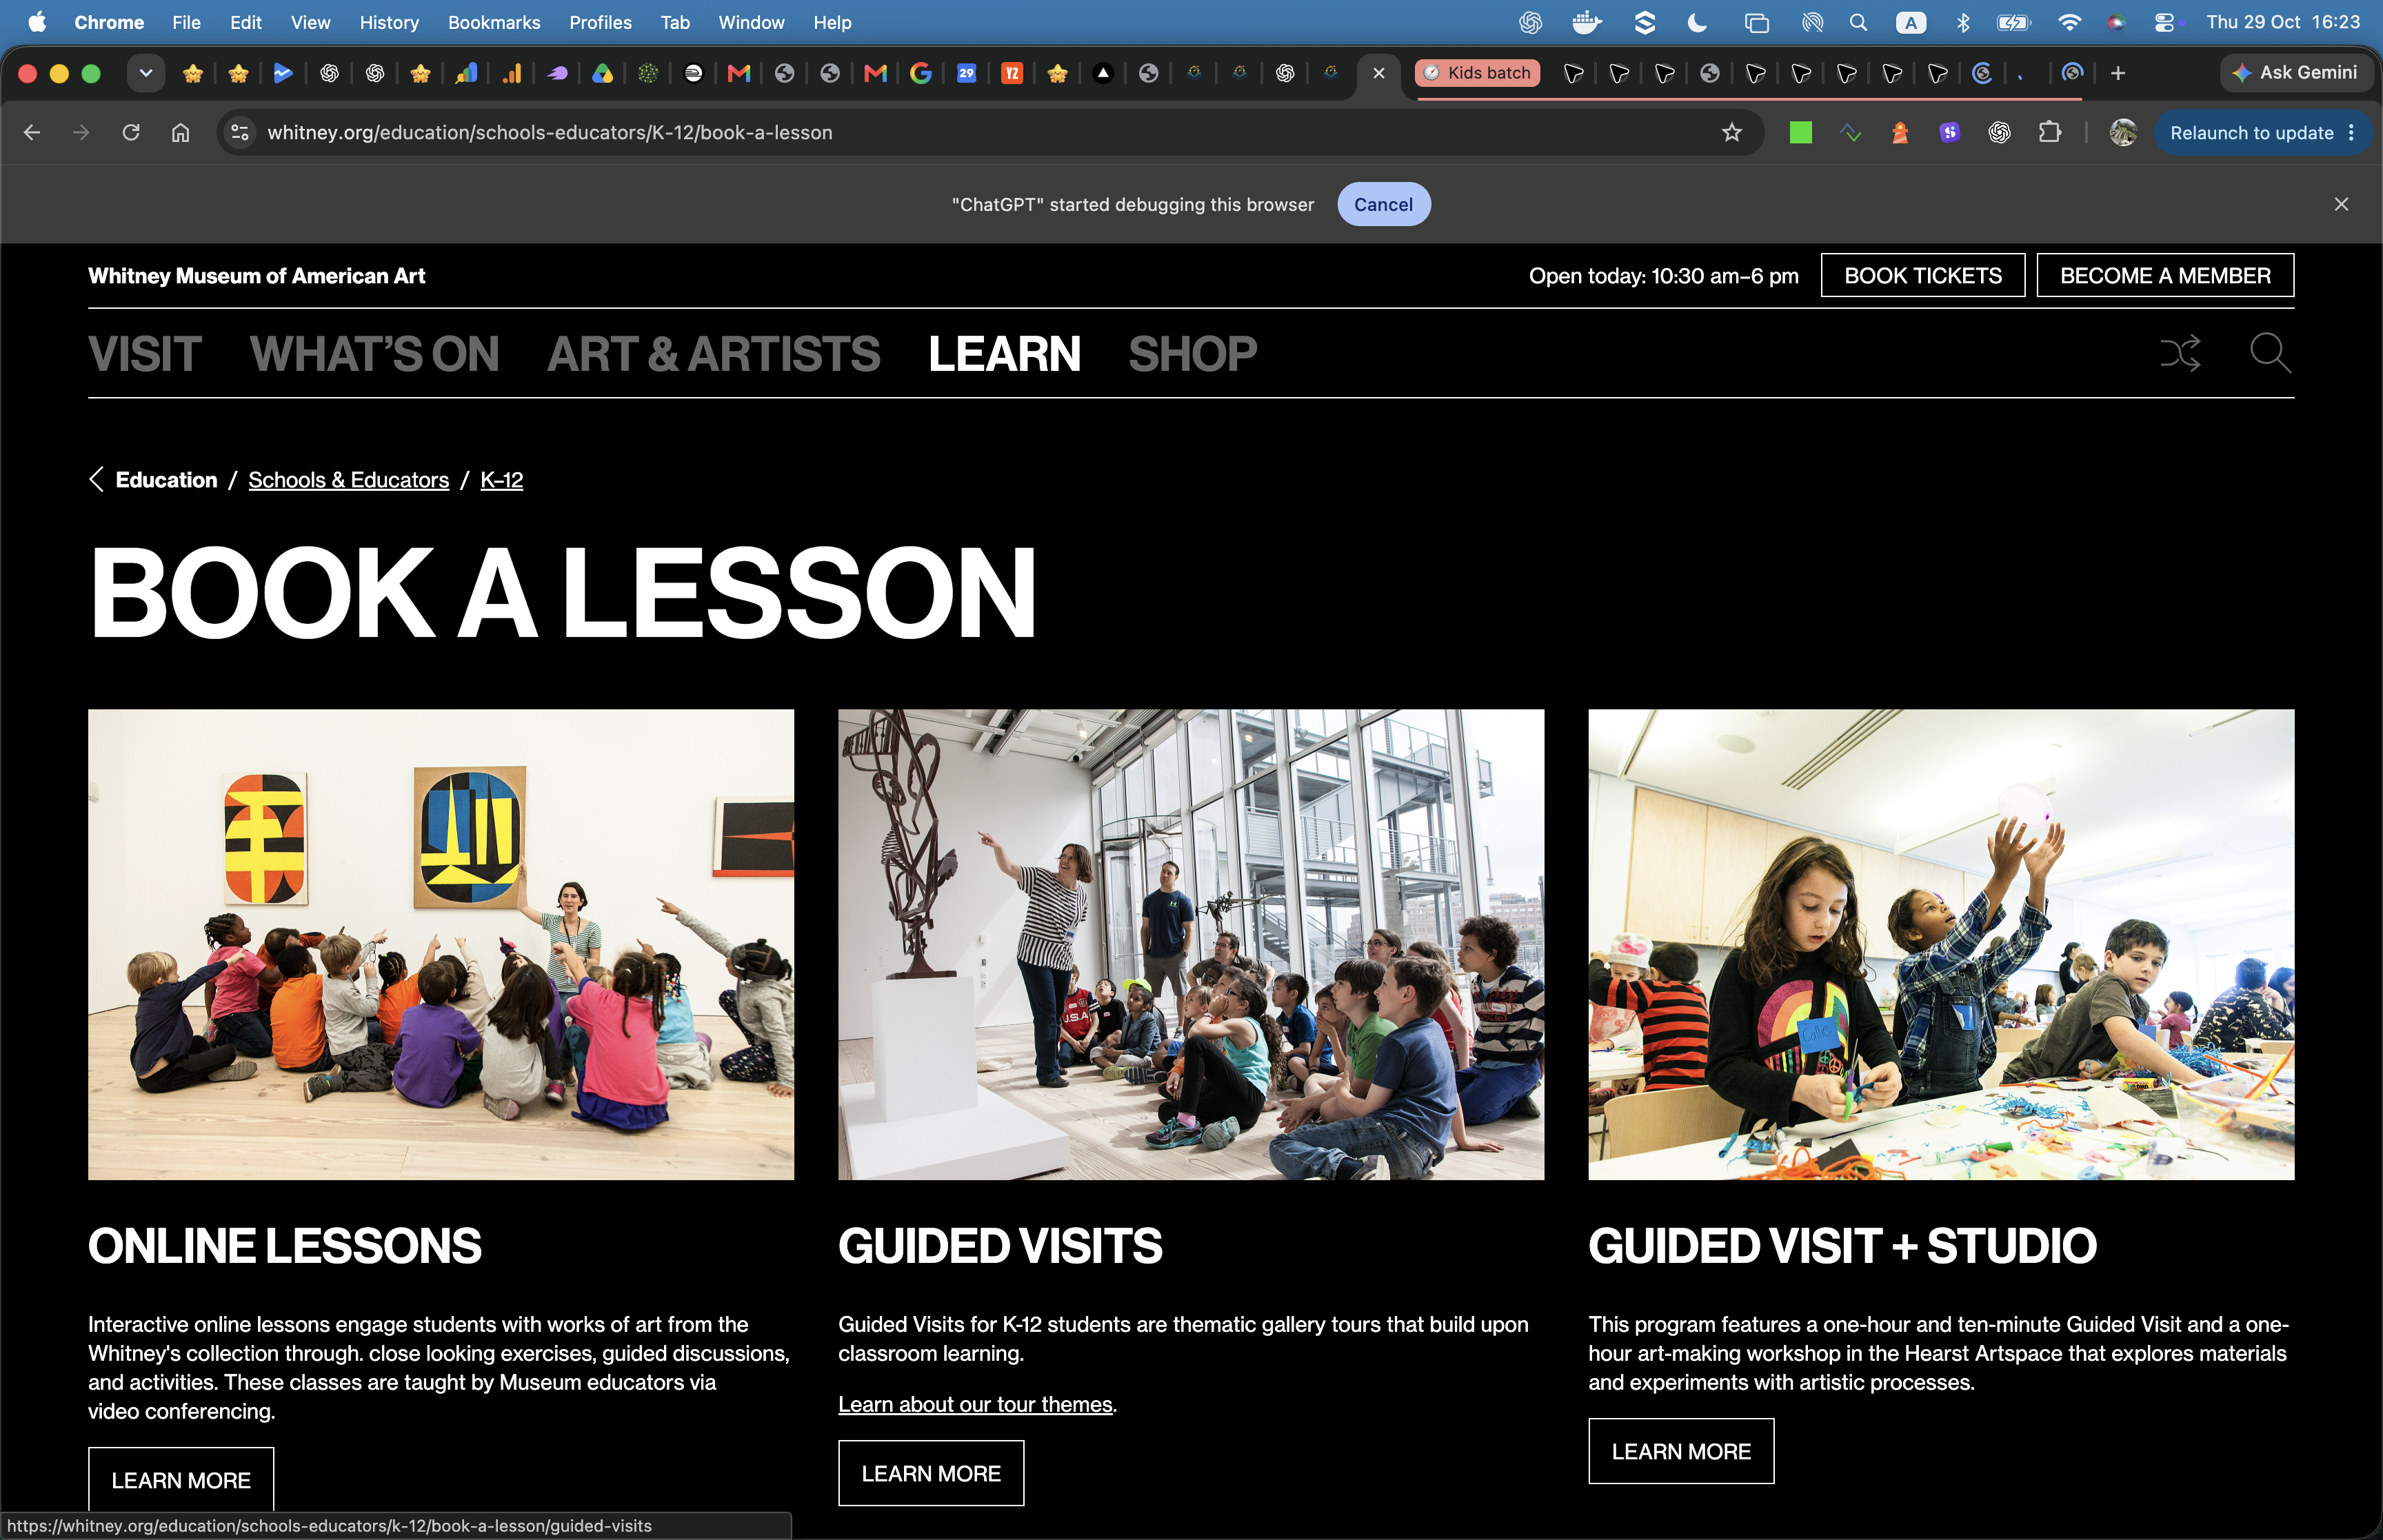2383x1540 pixels.
Task: Open Learn about our tour themes link
Action: (x=975, y=1404)
